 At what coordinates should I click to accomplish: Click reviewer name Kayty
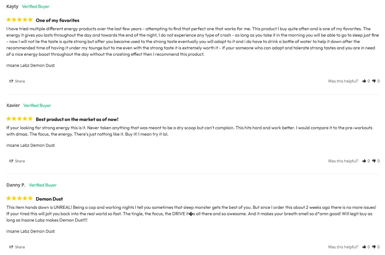click(12, 6)
